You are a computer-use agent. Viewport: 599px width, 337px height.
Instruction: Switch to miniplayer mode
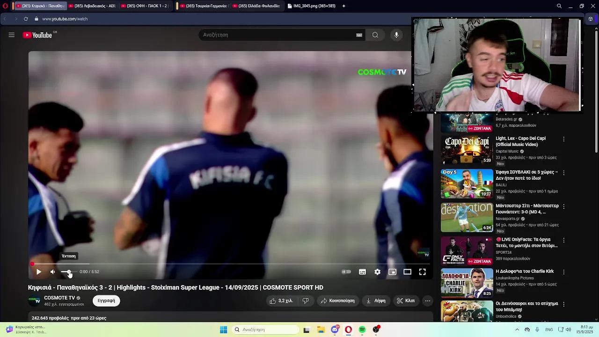click(x=392, y=271)
